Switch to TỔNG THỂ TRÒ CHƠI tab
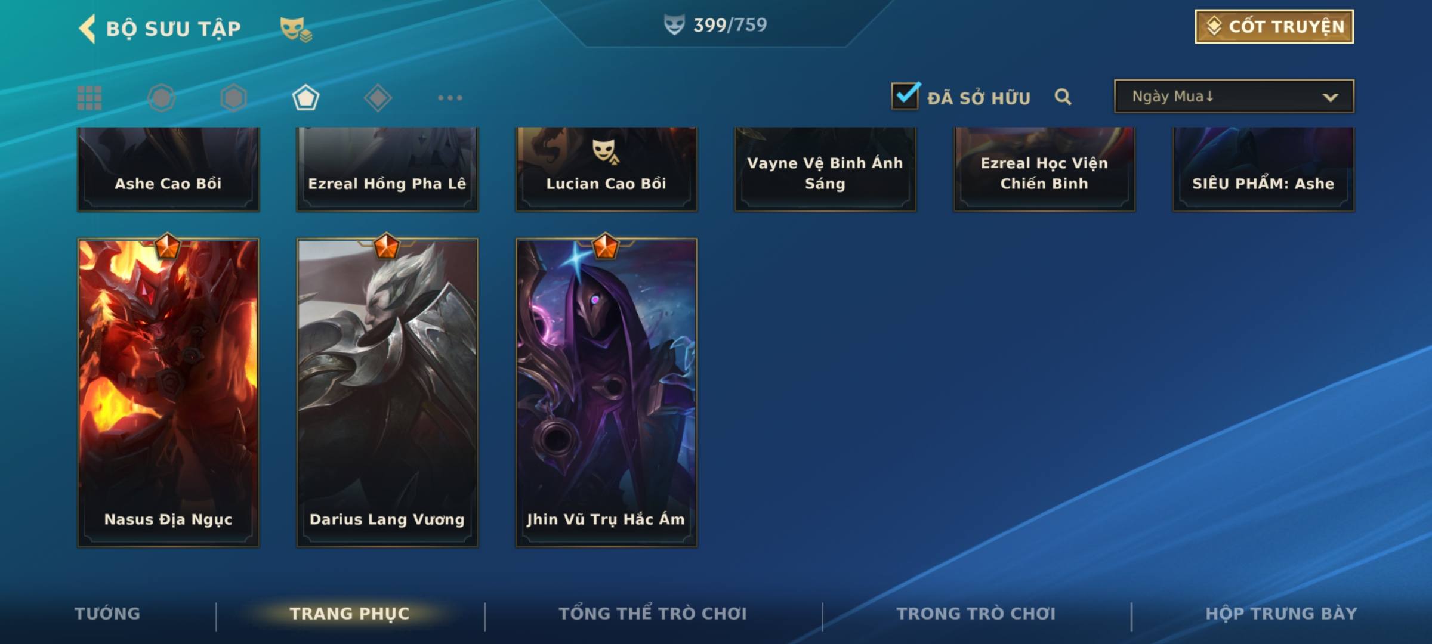The height and width of the screenshot is (644, 1432). click(x=653, y=614)
